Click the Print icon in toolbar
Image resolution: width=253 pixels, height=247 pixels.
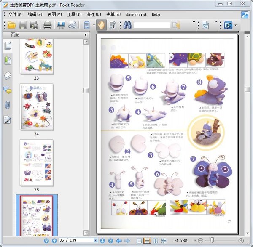click(x=47, y=25)
